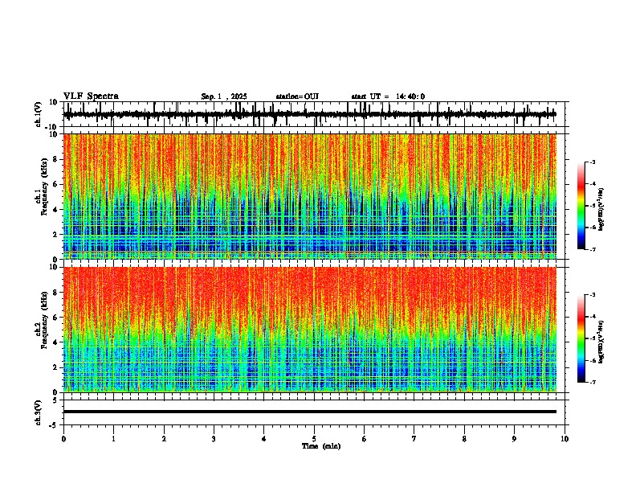Click the ch.1 colorbar "log(PSD)" unit label
The image size is (636, 492).
601,210
